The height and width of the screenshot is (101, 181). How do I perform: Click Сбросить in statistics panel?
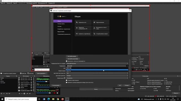(176, 93)
